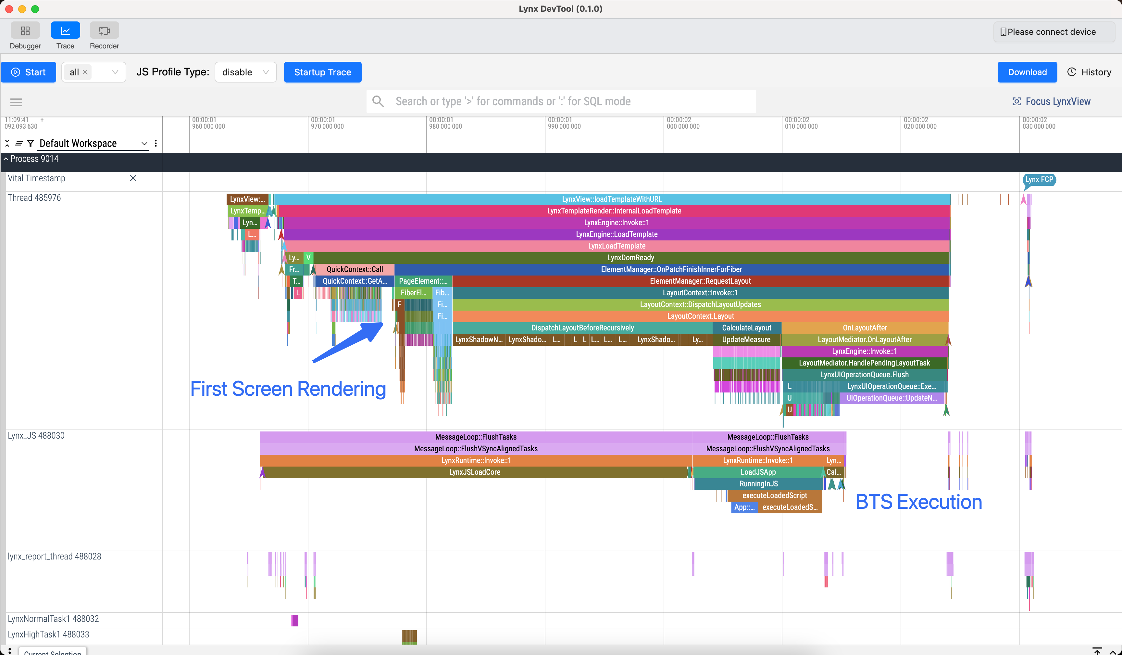Collapse the Process 9014 group
Screen dimensions: 1122x655
tap(6, 159)
